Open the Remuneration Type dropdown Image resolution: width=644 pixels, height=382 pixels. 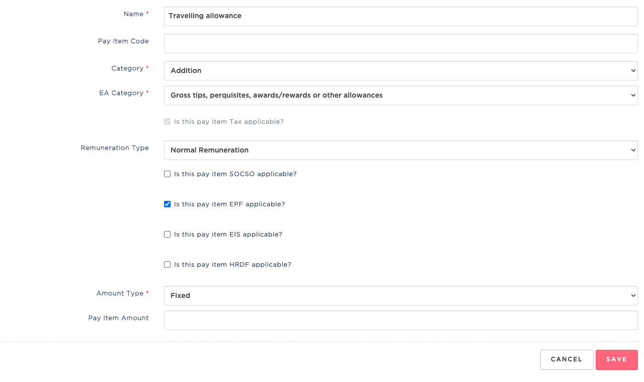[x=400, y=150]
